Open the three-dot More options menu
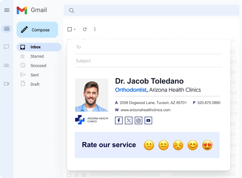Viewport: 242px width, 178px height. click(95, 29)
